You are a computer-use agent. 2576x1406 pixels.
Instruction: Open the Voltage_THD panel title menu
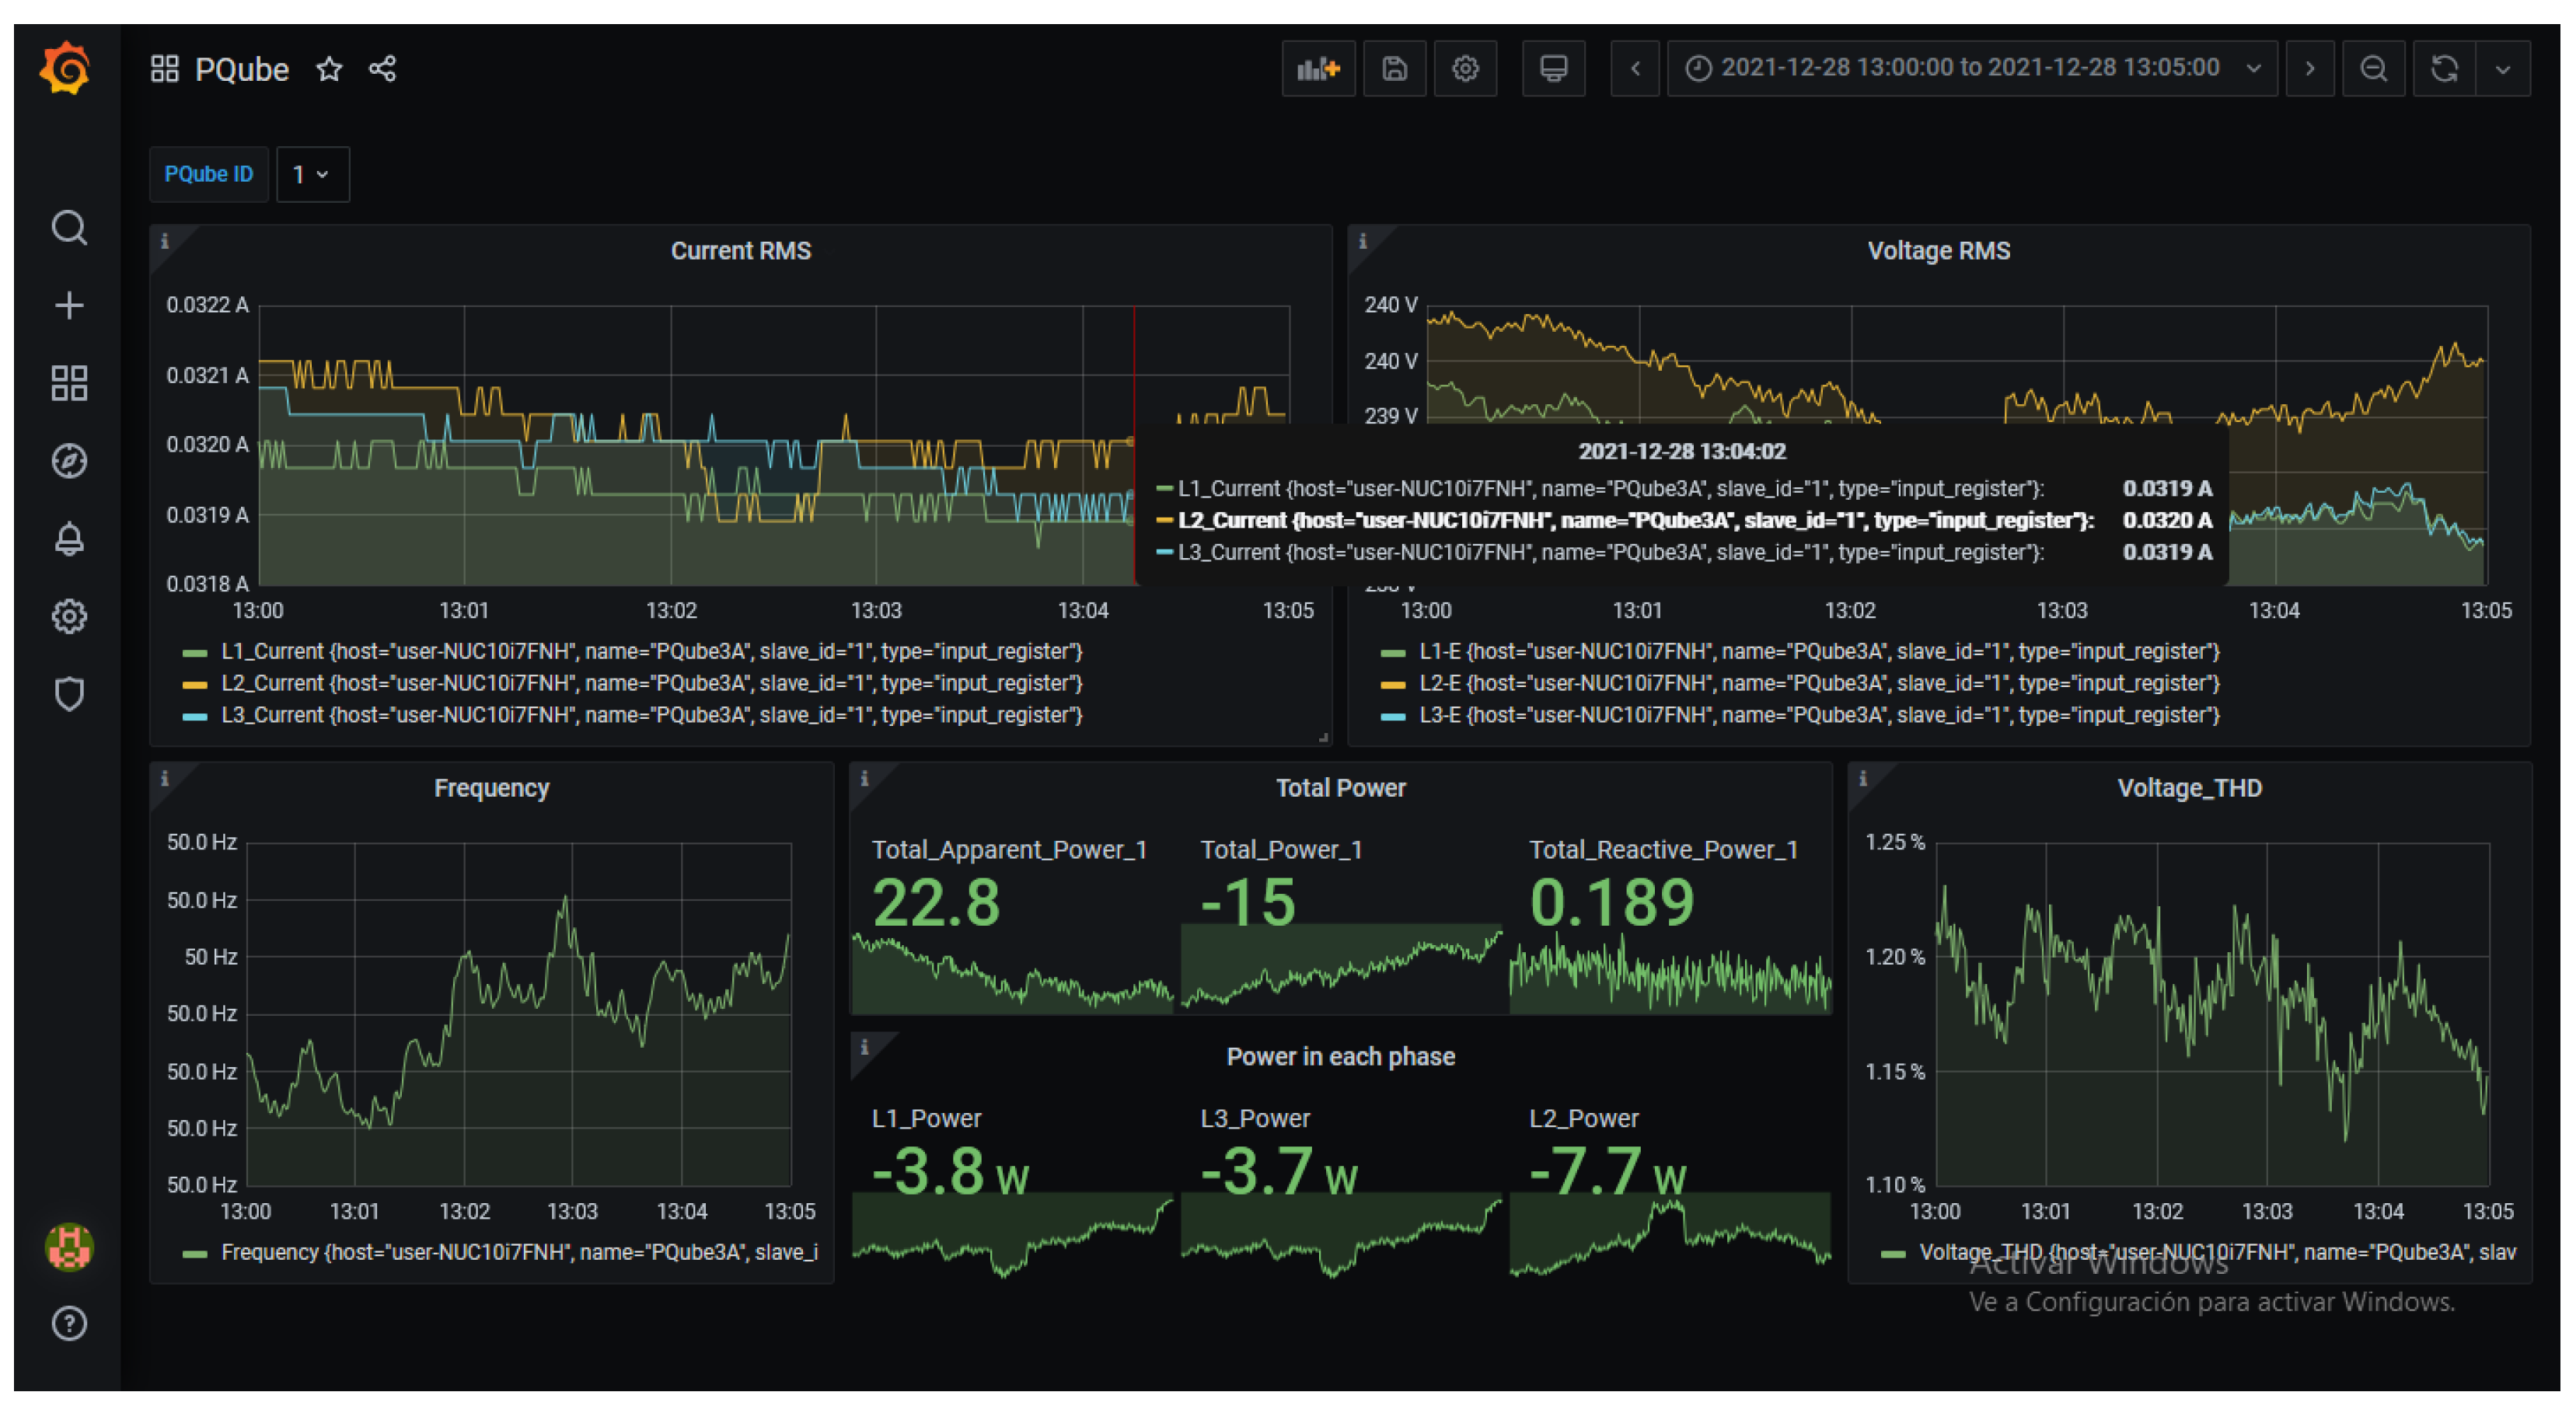click(2188, 788)
